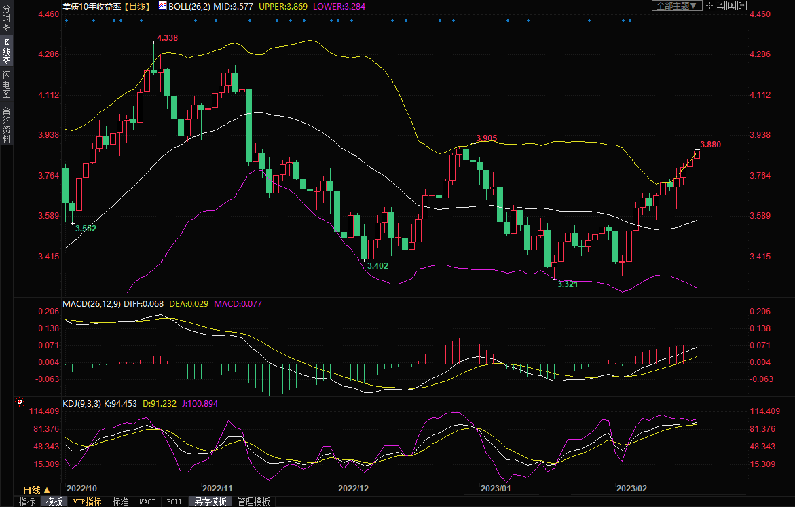
Task: Select the 指标 bottom tab
Action: click(x=27, y=502)
